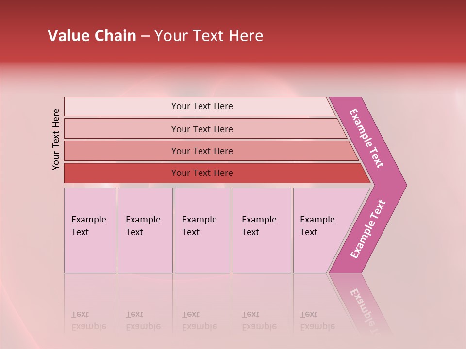The image size is (466, 349).
Task: Select the lightest pink top horizontal bar
Action: click(201, 106)
